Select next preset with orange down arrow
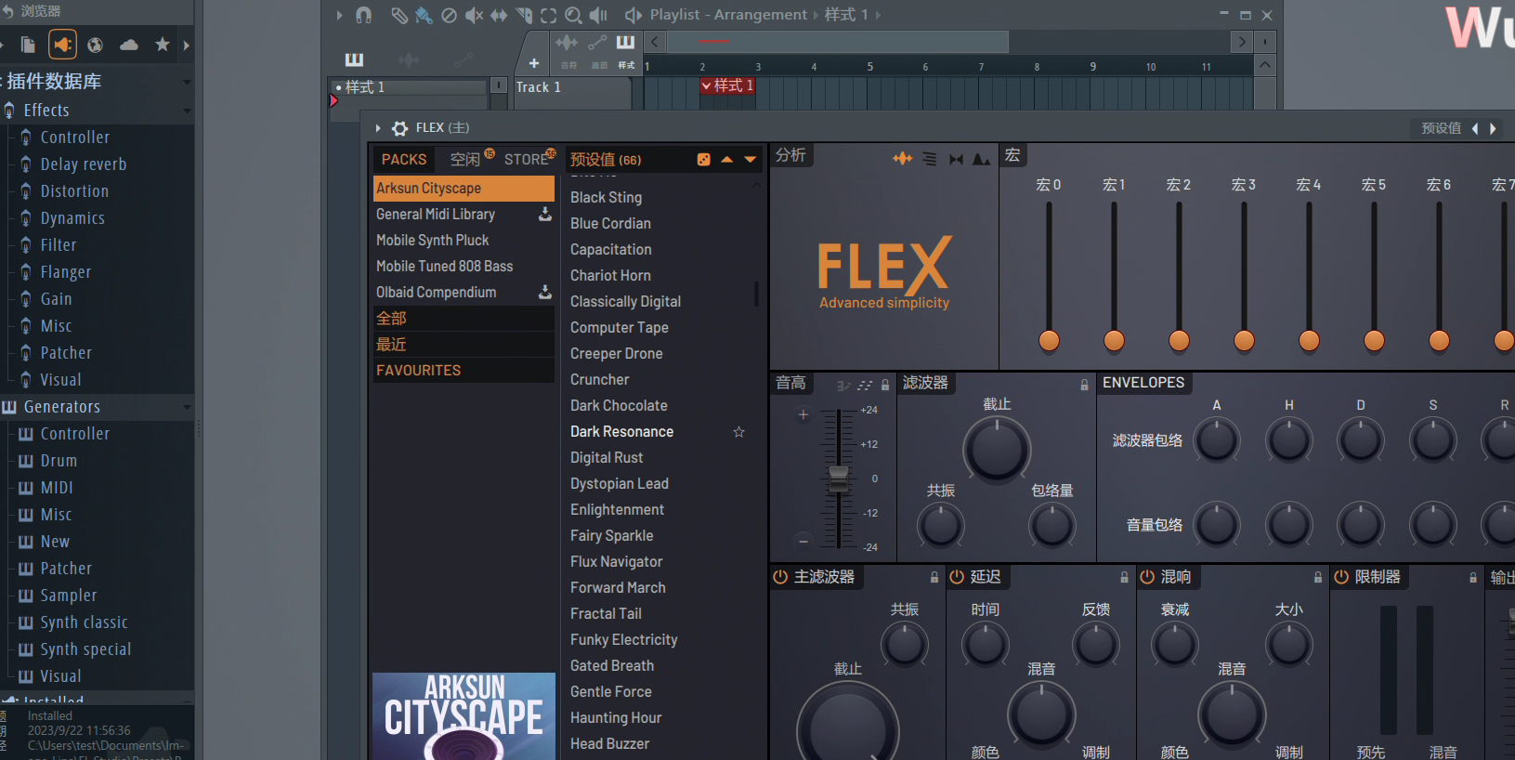 coord(751,160)
